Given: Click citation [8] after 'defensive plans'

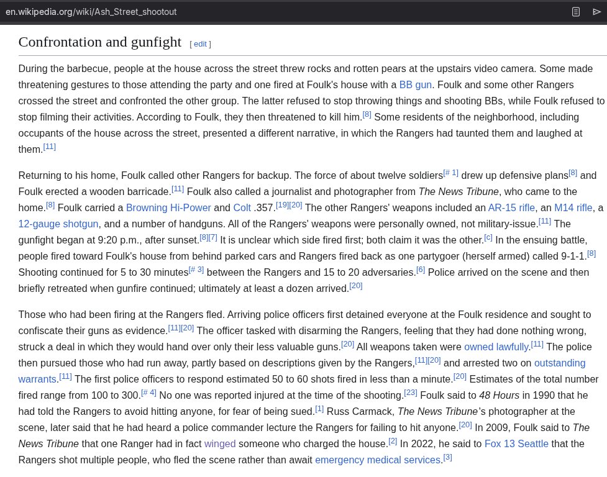Looking at the screenshot, I should pos(573,173).
